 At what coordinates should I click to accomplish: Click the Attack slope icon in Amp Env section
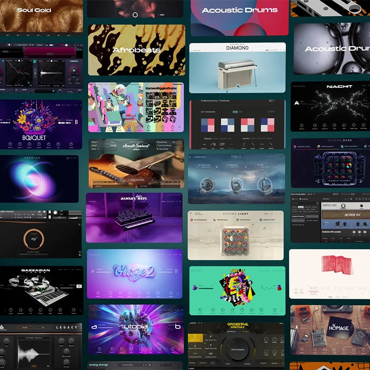pyautogui.click(x=244, y=144)
